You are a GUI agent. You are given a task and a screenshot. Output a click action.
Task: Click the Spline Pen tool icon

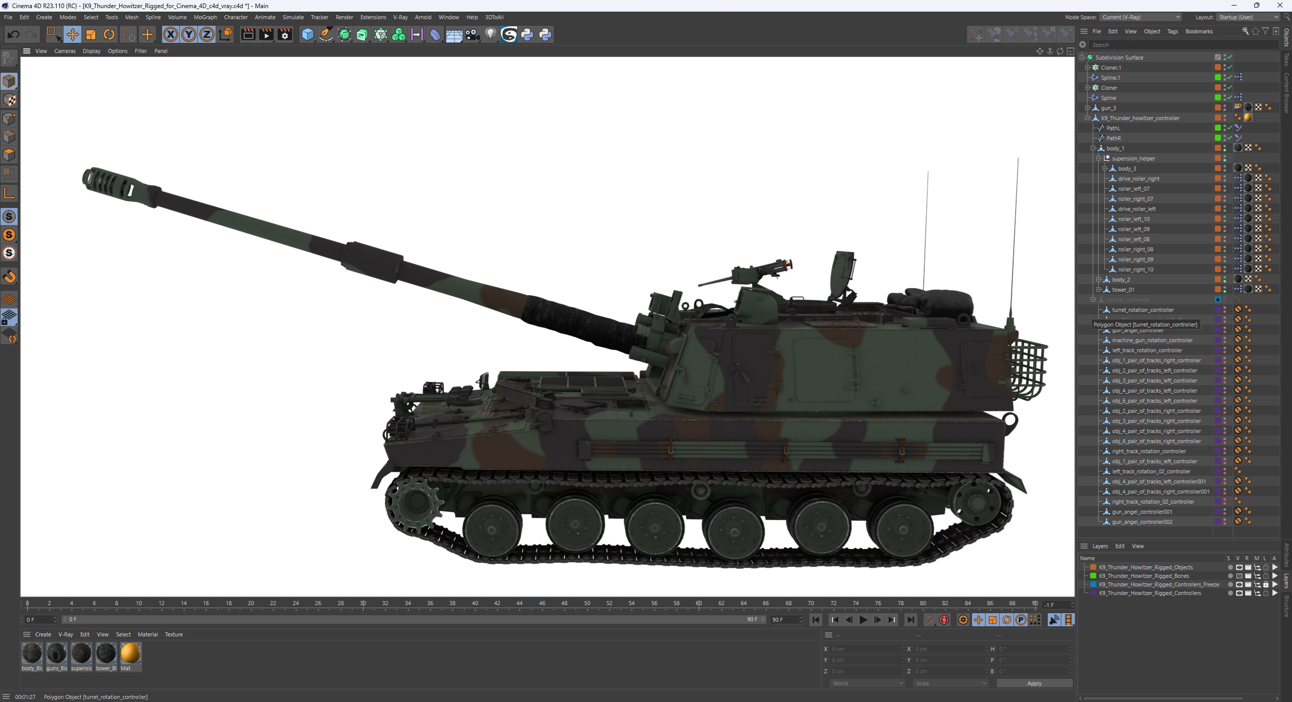click(x=326, y=34)
